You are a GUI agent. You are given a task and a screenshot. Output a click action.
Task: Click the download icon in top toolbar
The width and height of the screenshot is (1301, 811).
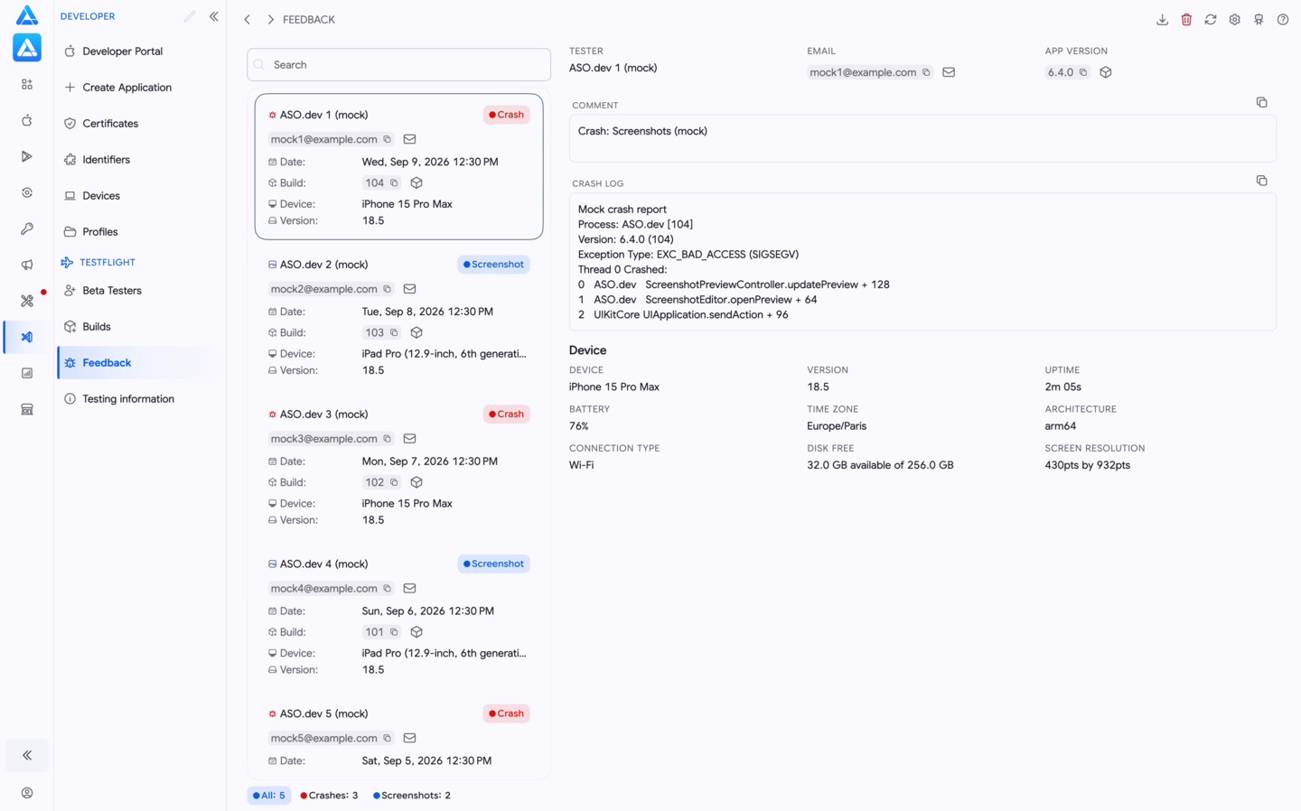(1162, 20)
